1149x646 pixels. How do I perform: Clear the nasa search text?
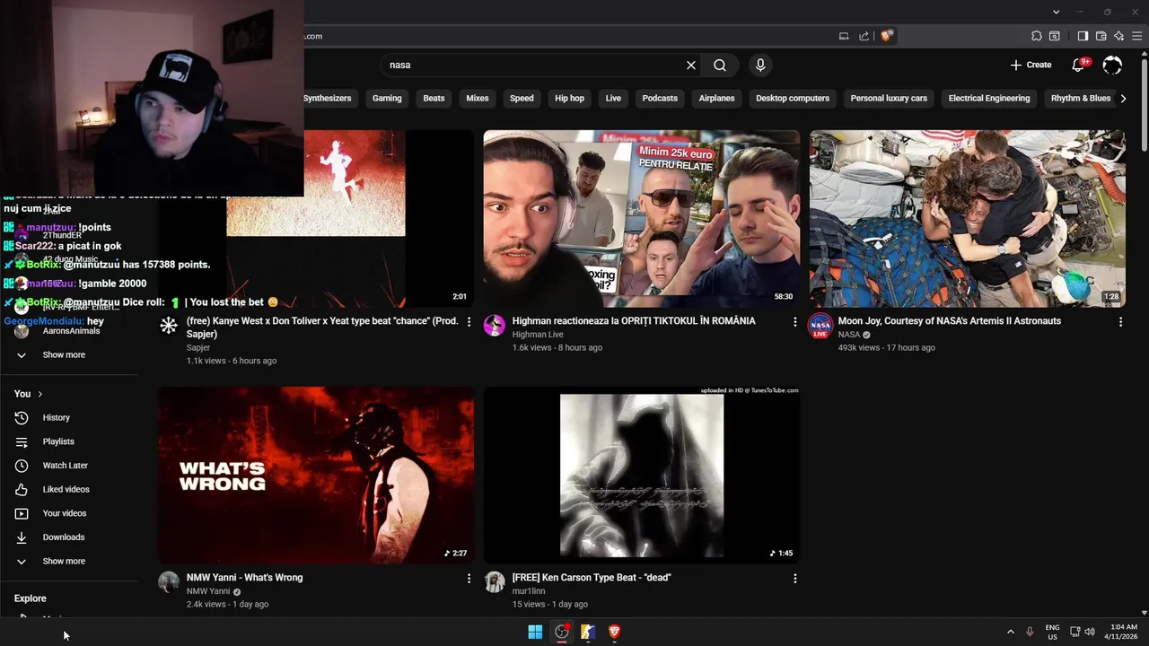coord(691,65)
